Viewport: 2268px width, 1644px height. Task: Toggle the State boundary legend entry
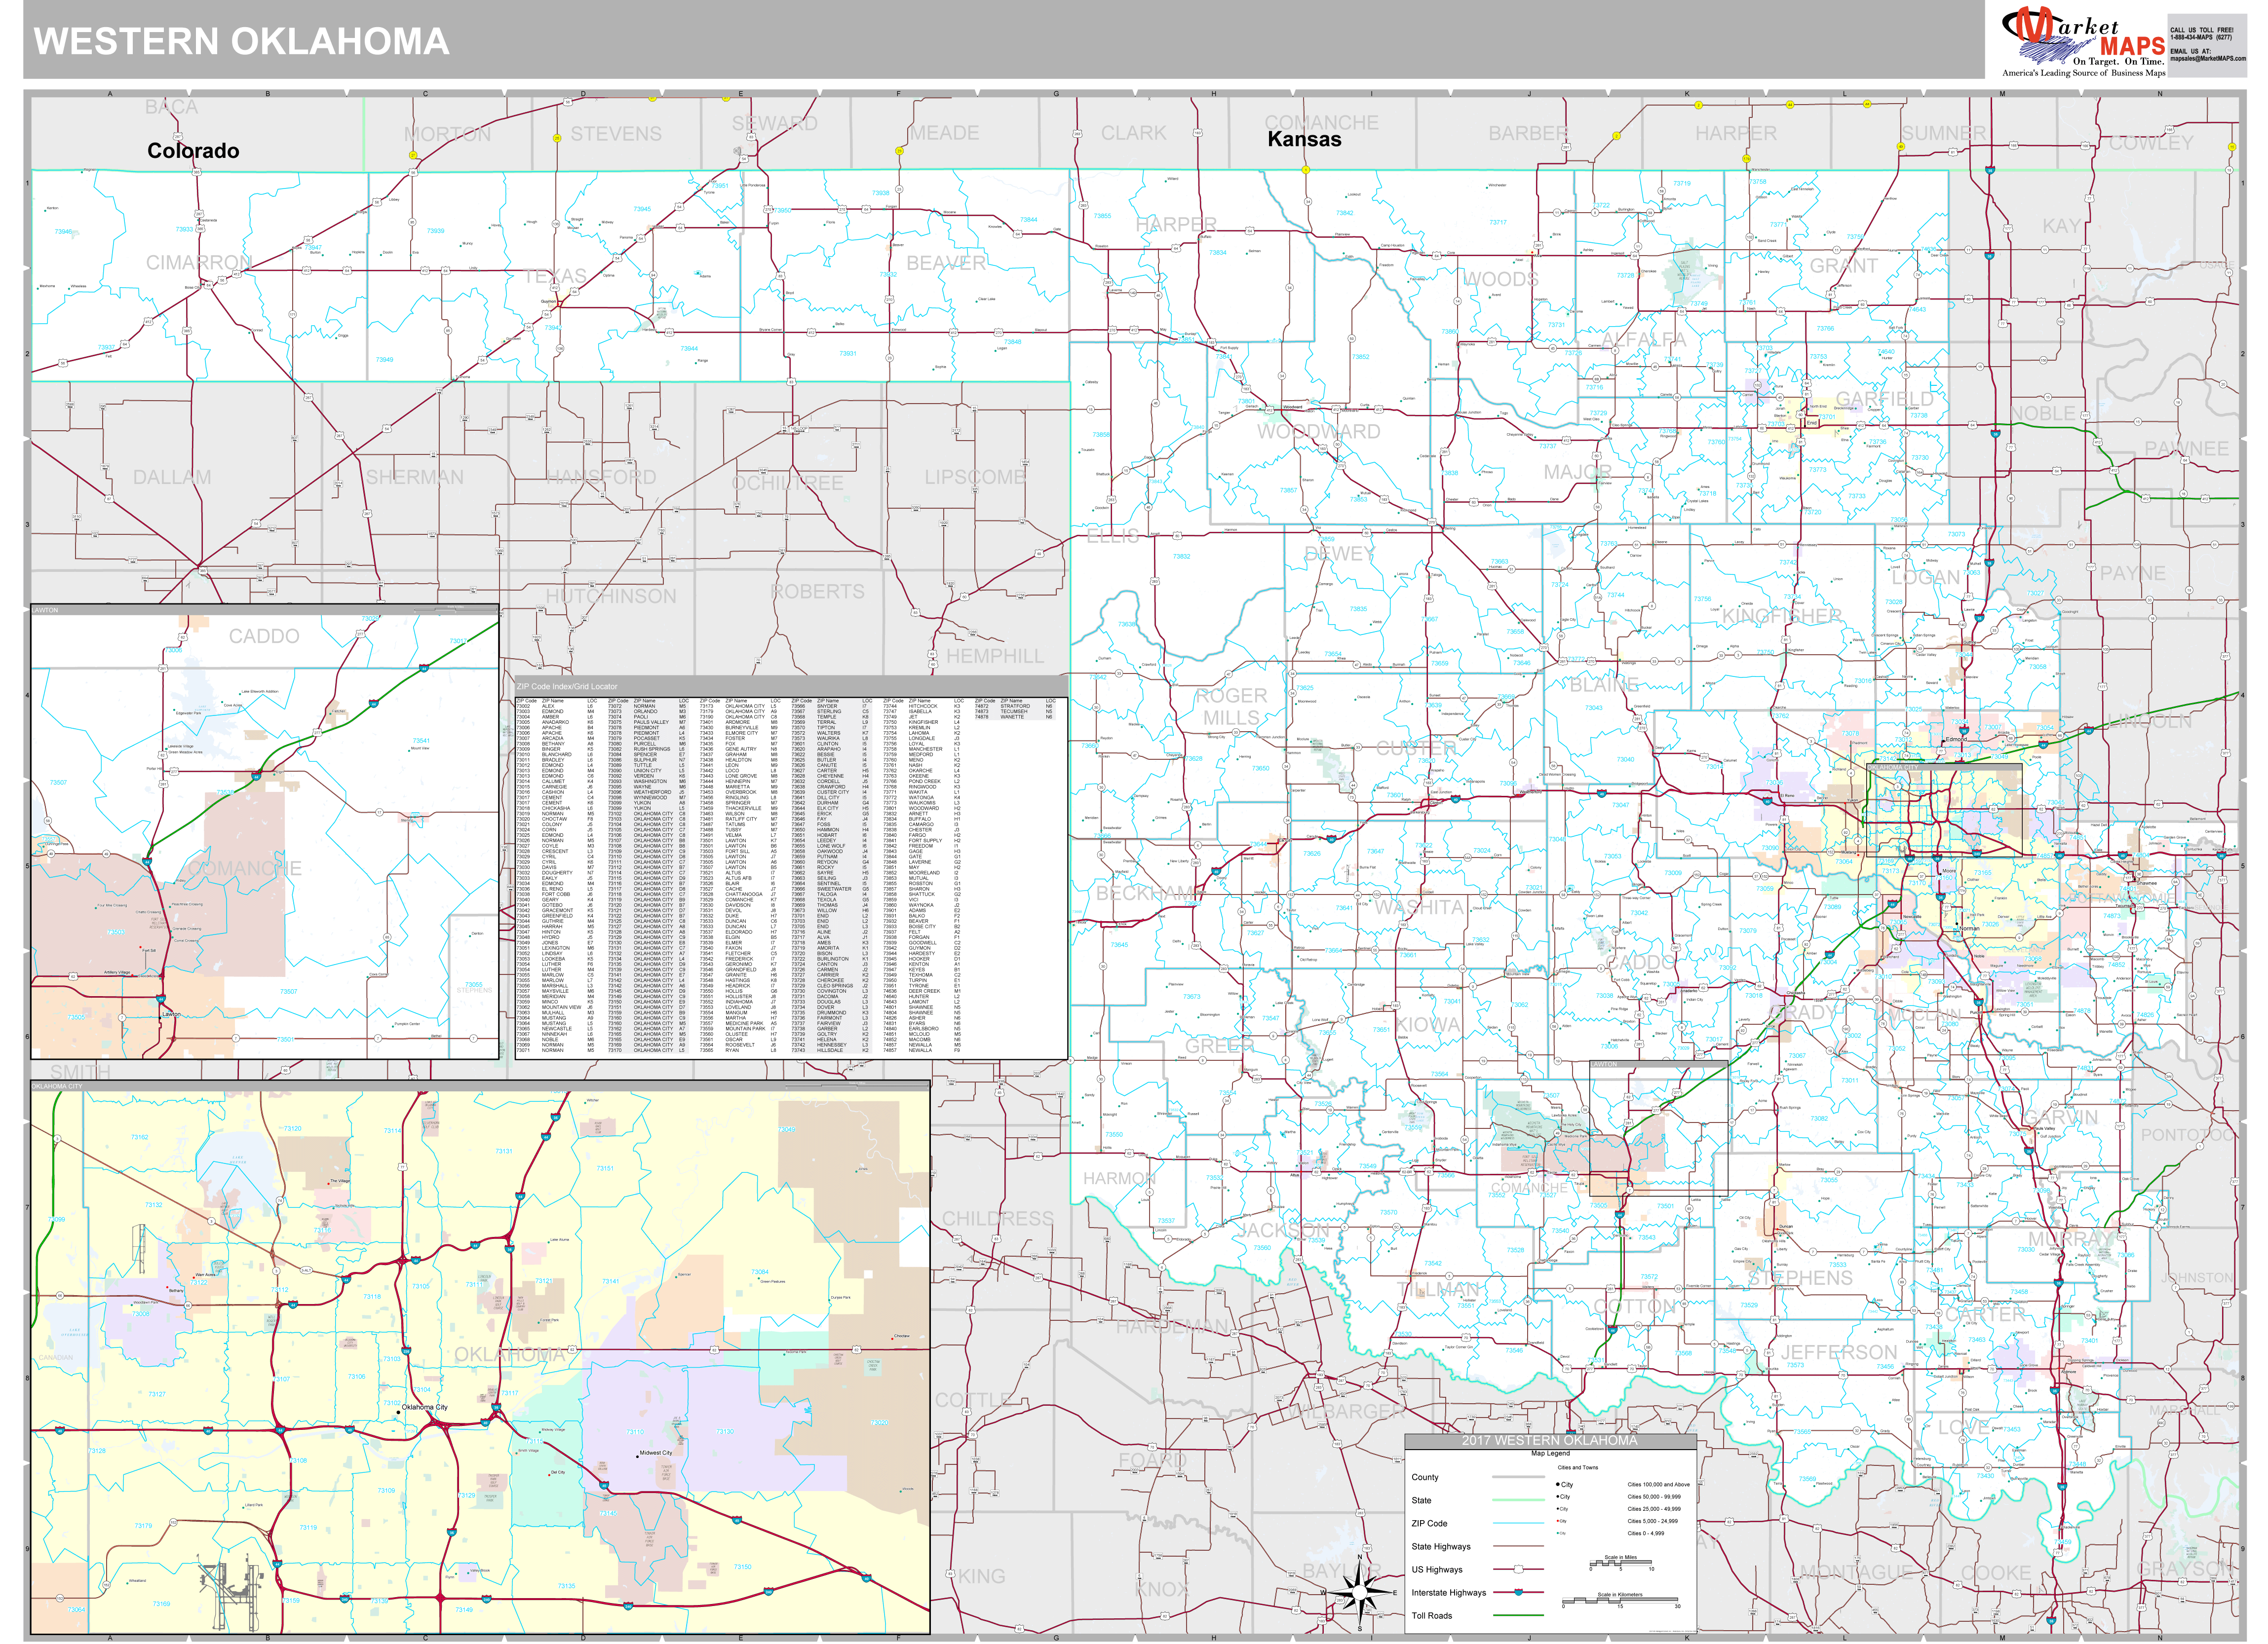coord(1519,1500)
